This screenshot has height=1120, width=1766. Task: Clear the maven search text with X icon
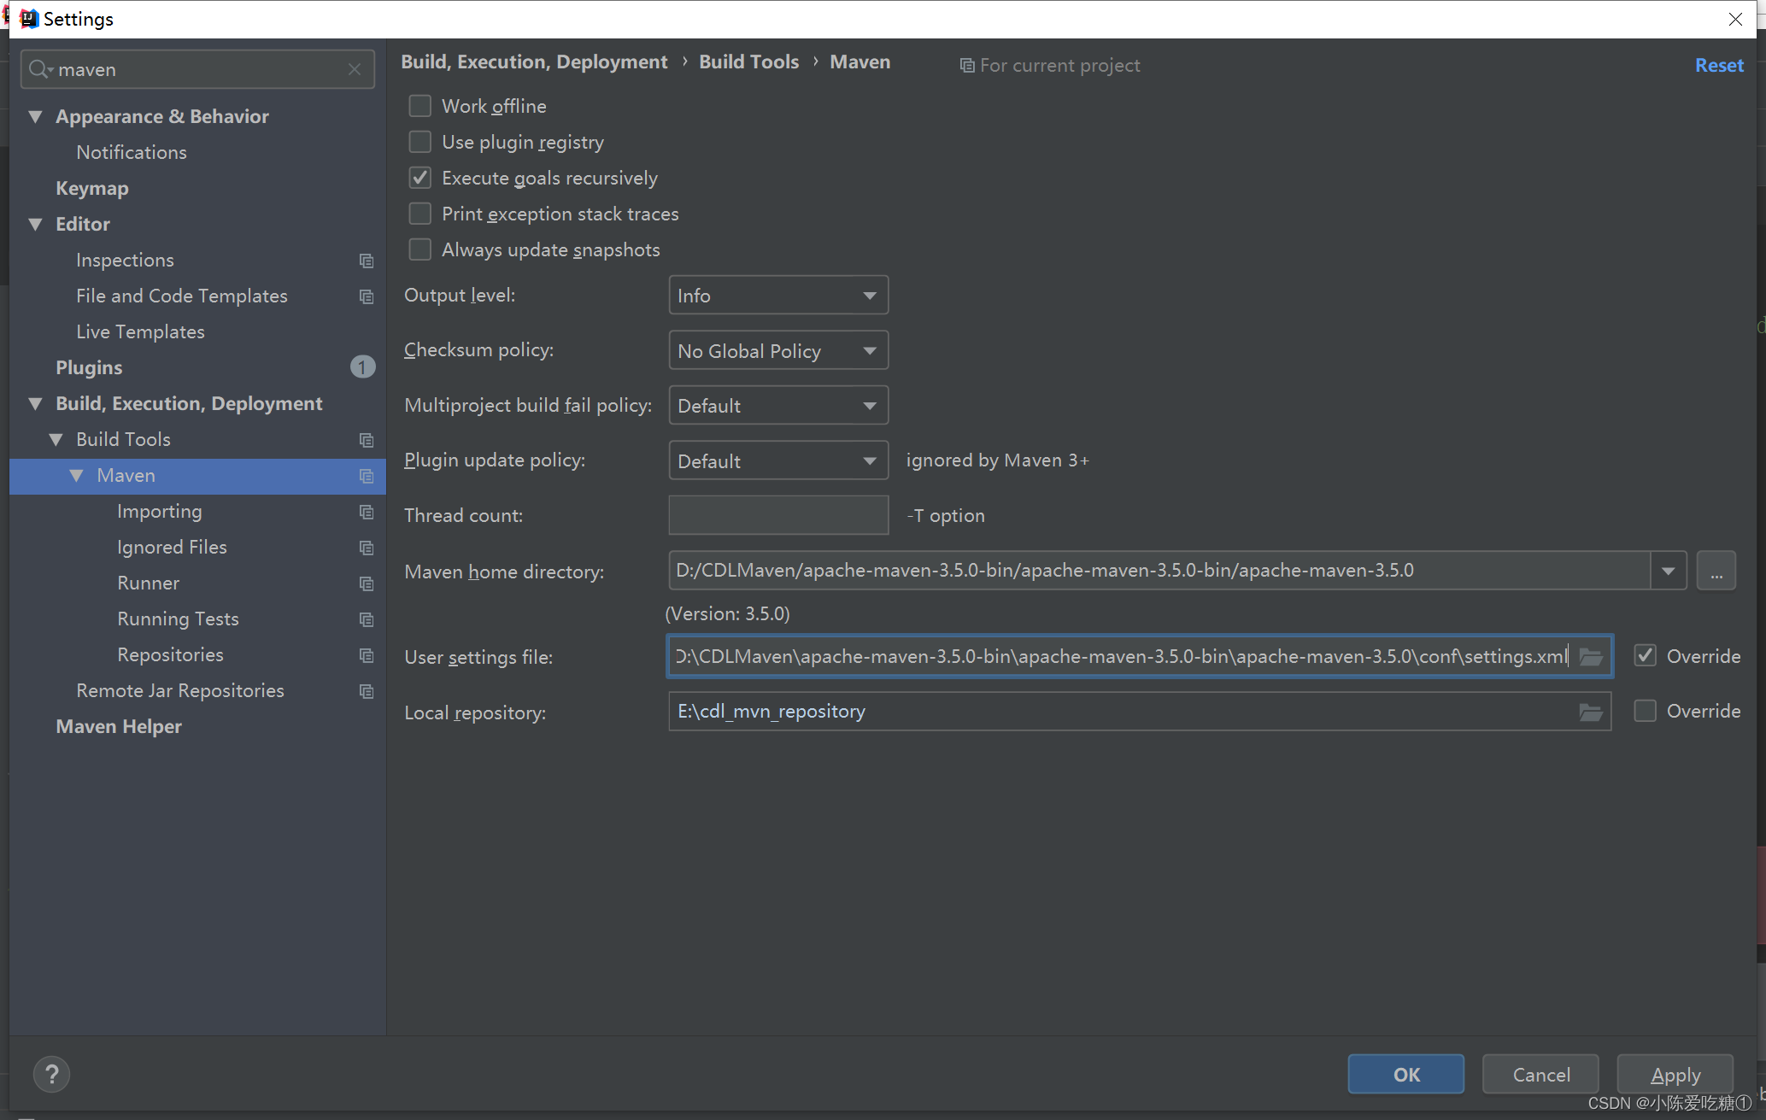[355, 69]
